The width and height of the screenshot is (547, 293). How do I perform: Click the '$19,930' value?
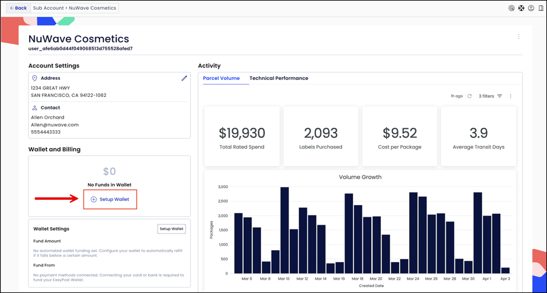coord(242,133)
